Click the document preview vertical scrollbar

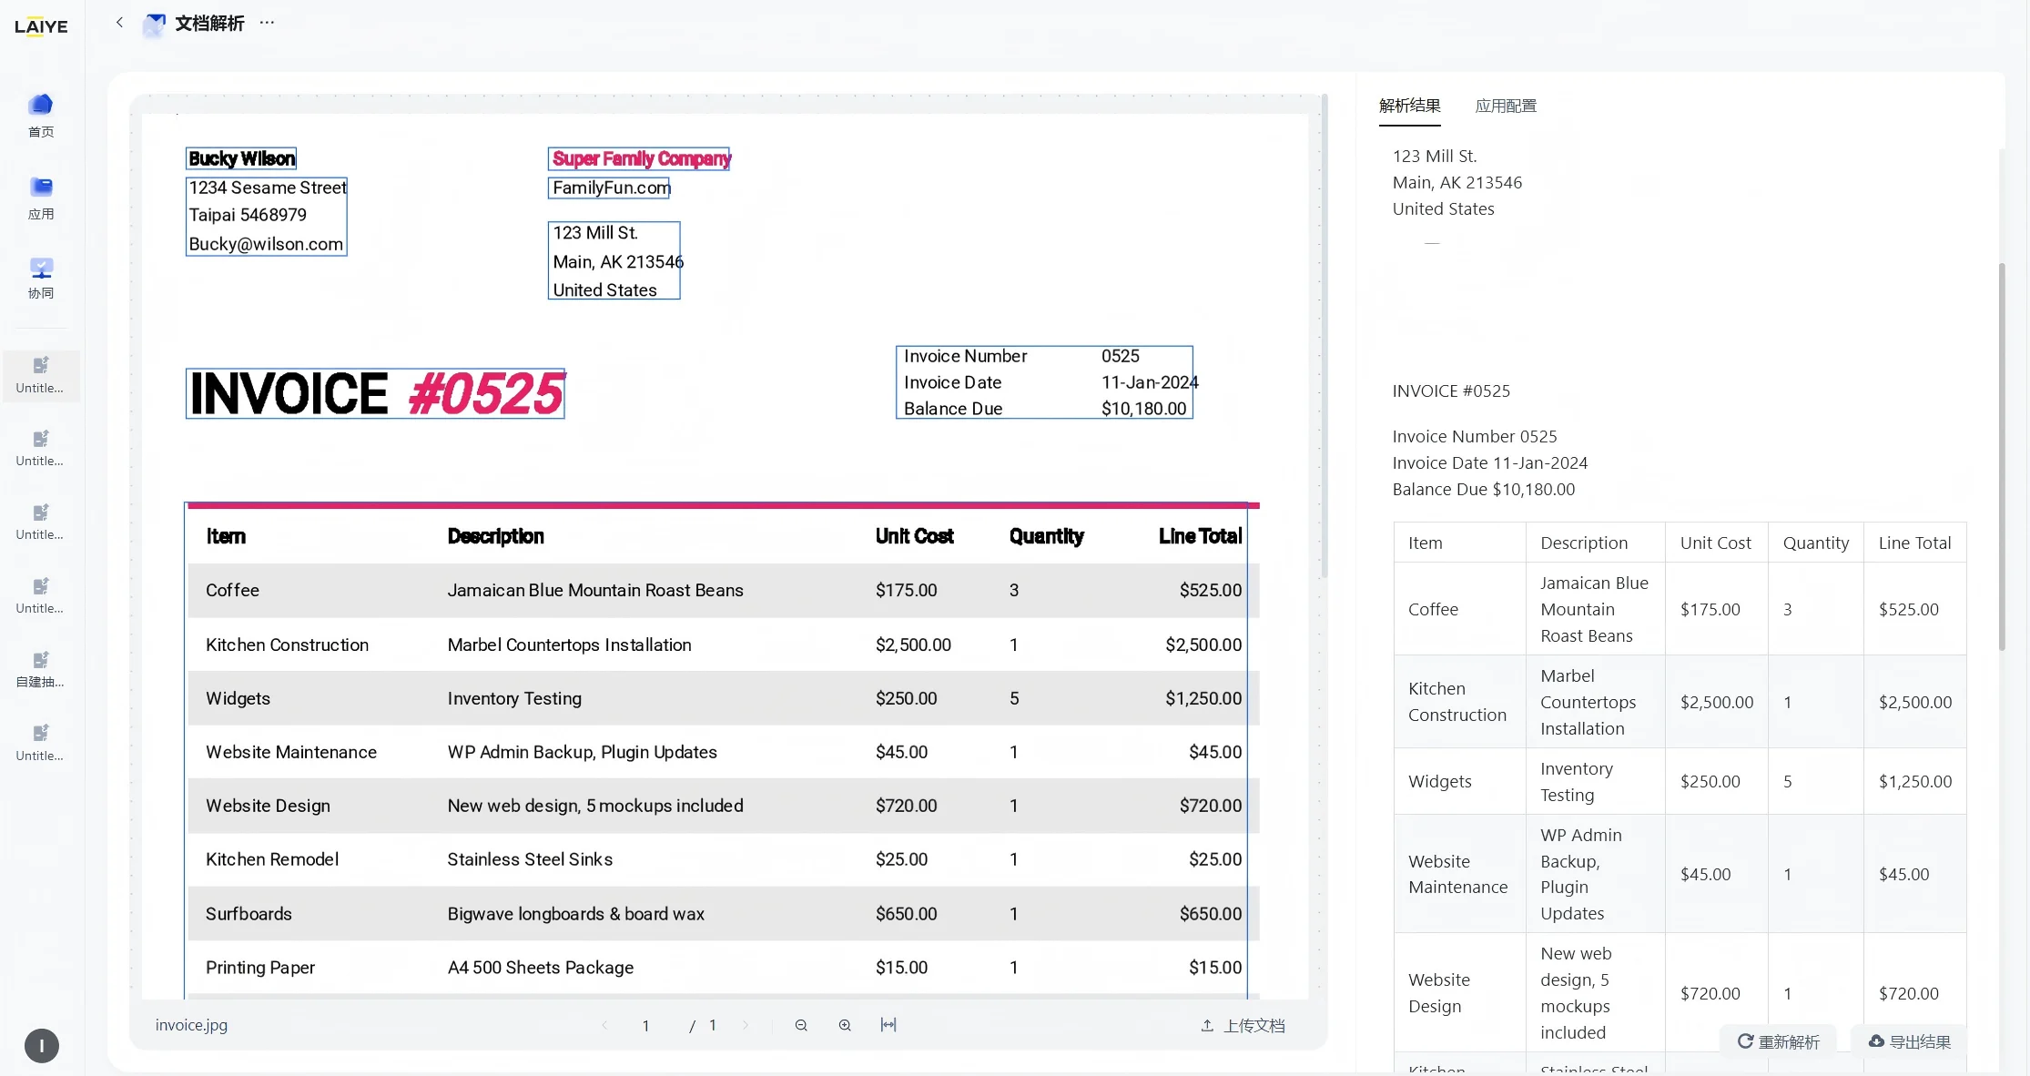pyautogui.click(x=1325, y=335)
